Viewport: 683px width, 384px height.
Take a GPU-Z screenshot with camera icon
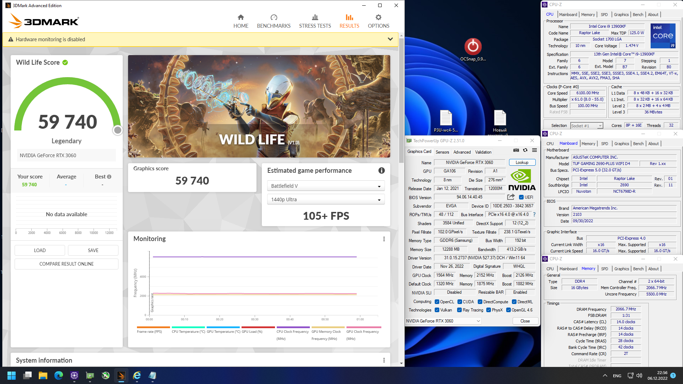(x=516, y=150)
